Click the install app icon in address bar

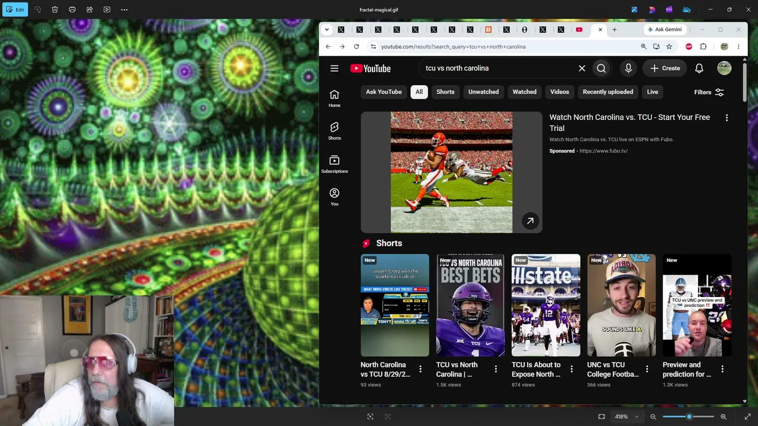pos(656,47)
